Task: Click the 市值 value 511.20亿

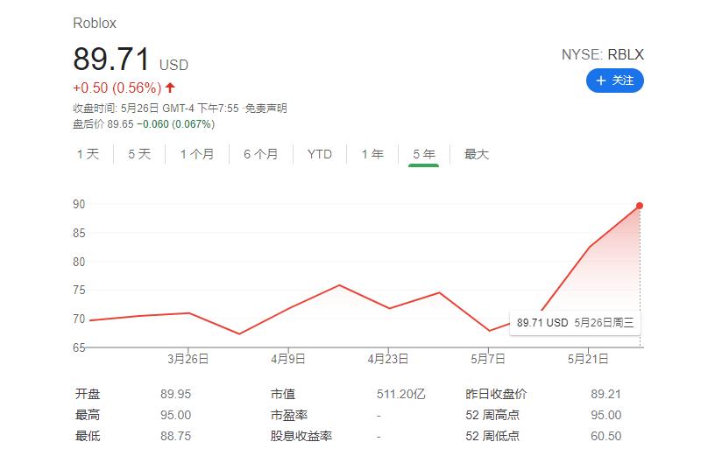Action: [x=400, y=394]
